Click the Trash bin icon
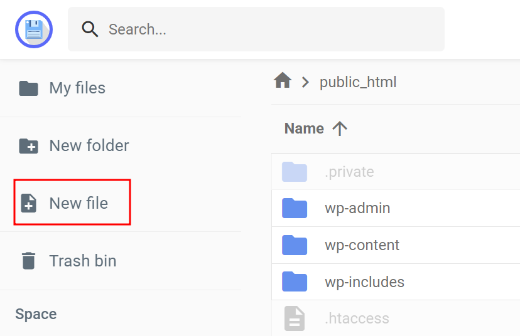 pyautogui.click(x=28, y=261)
